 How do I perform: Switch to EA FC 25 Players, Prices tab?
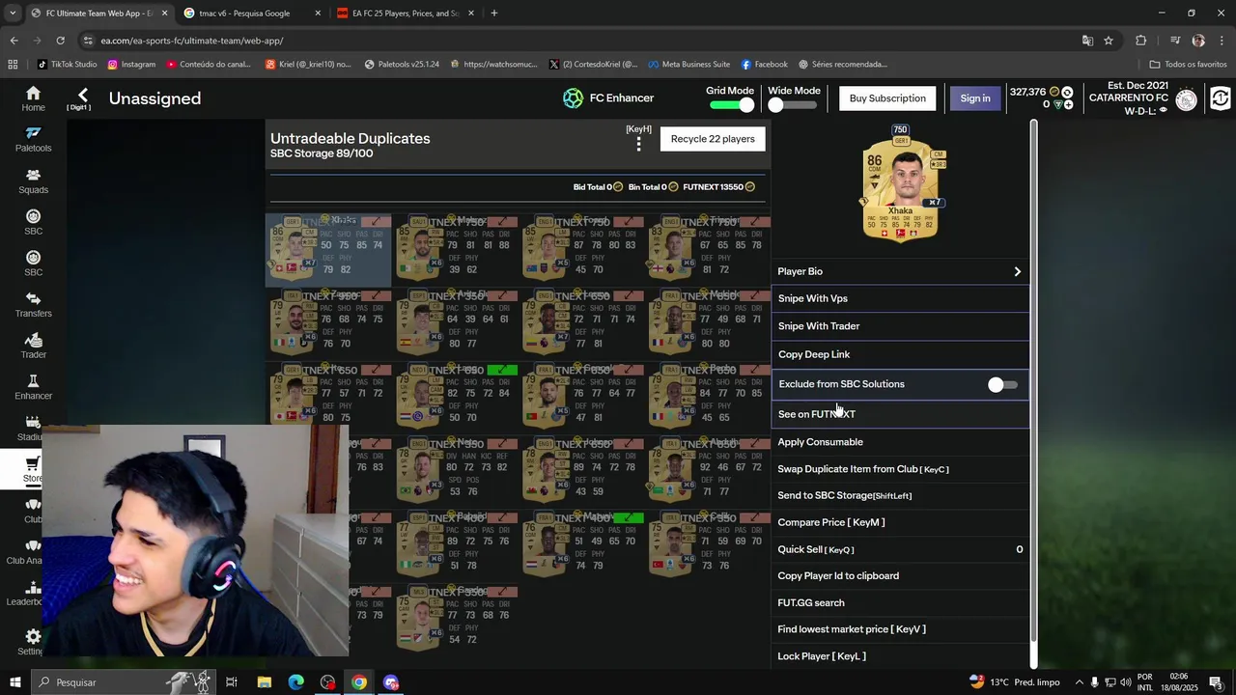[406, 14]
